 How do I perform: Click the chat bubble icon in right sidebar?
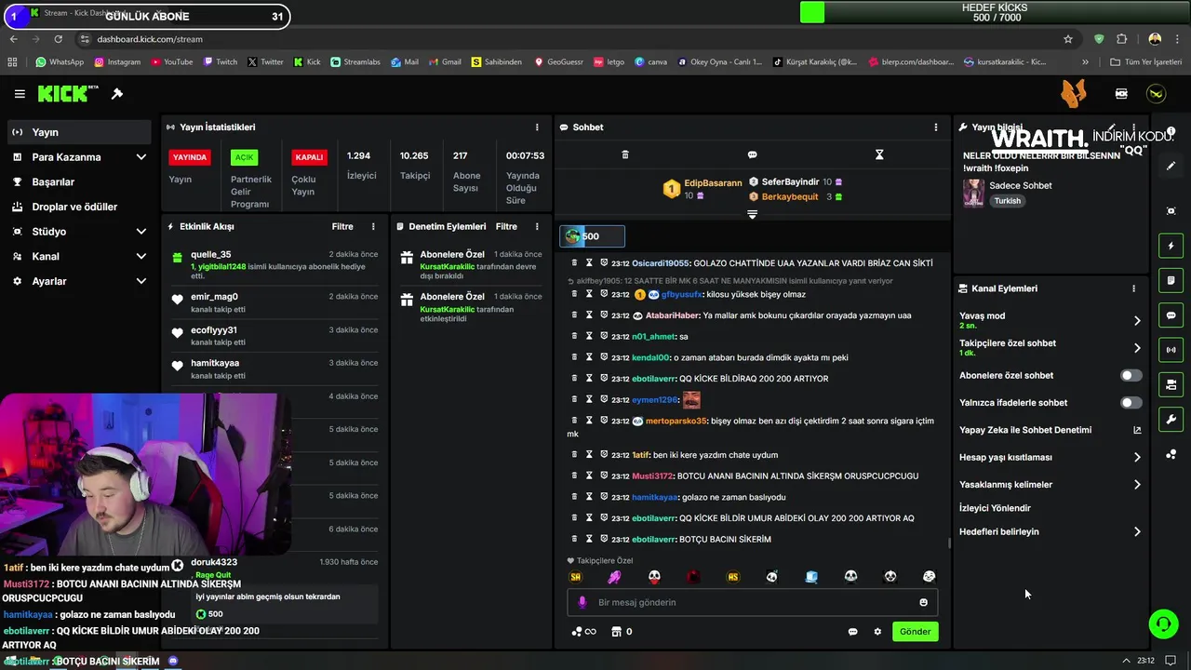pos(1171,315)
